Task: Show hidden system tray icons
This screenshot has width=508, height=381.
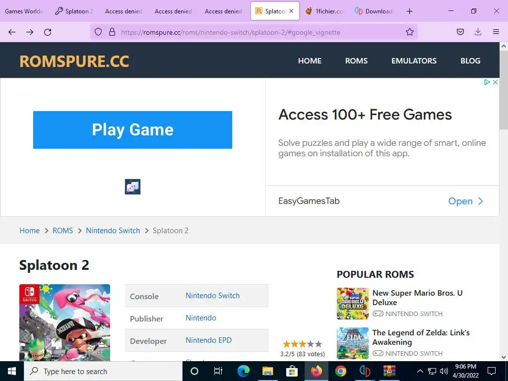Action: (420, 371)
